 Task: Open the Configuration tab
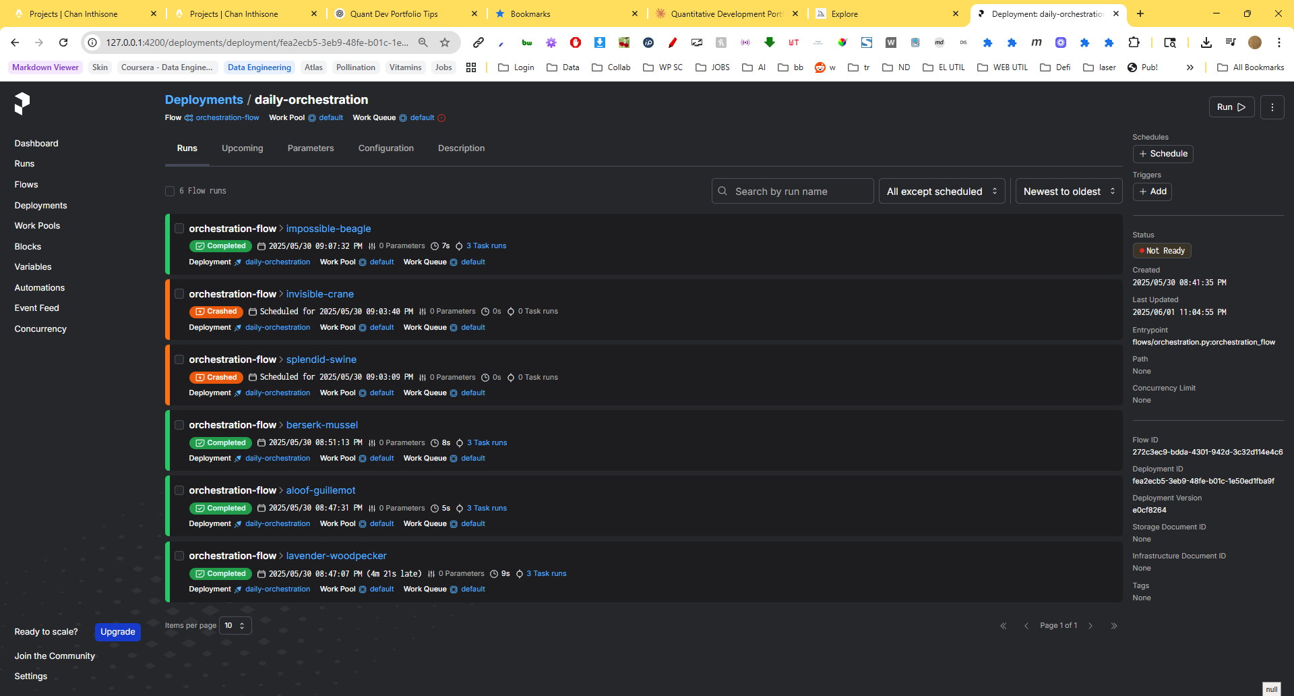(x=386, y=148)
